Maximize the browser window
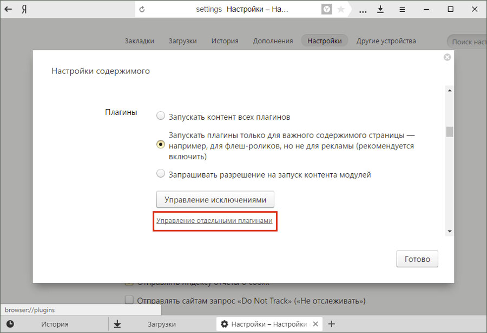Screen dimensions: 487x333 pos(450,9)
